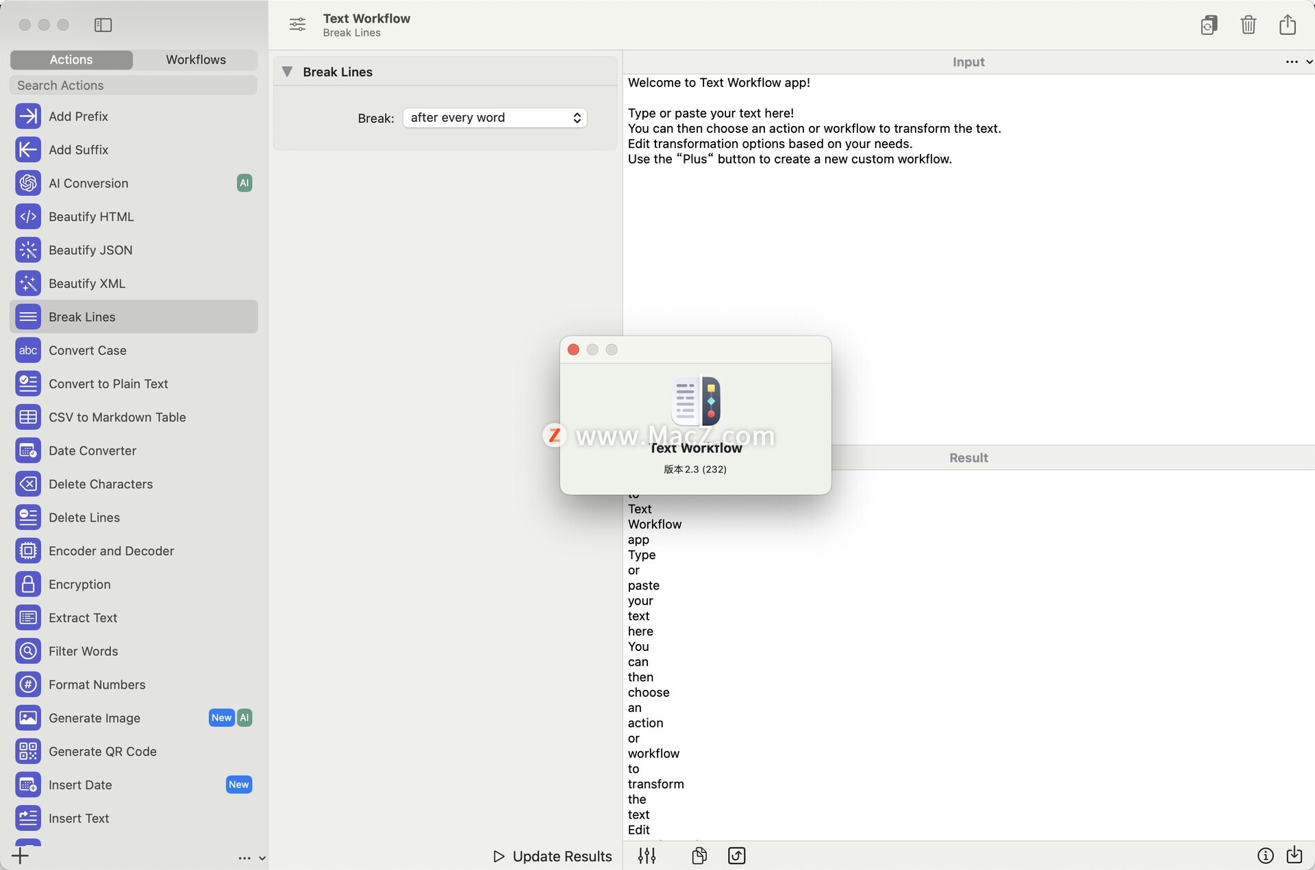
Task: Select the Filter Words icon
Action: 28,652
